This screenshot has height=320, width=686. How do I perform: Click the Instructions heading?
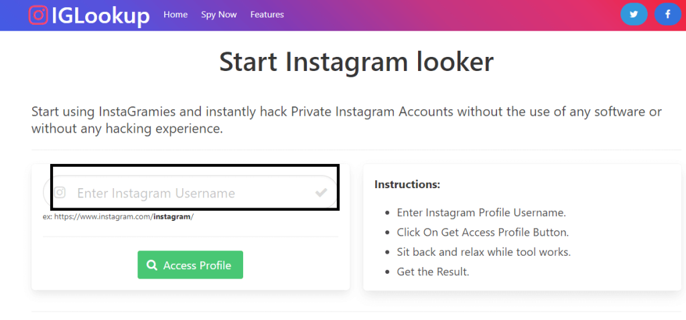[x=407, y=184]
